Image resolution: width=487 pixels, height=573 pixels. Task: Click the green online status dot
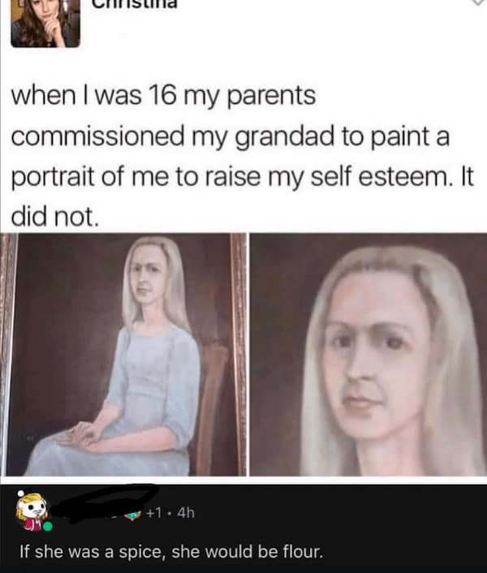tap(47, 527)
